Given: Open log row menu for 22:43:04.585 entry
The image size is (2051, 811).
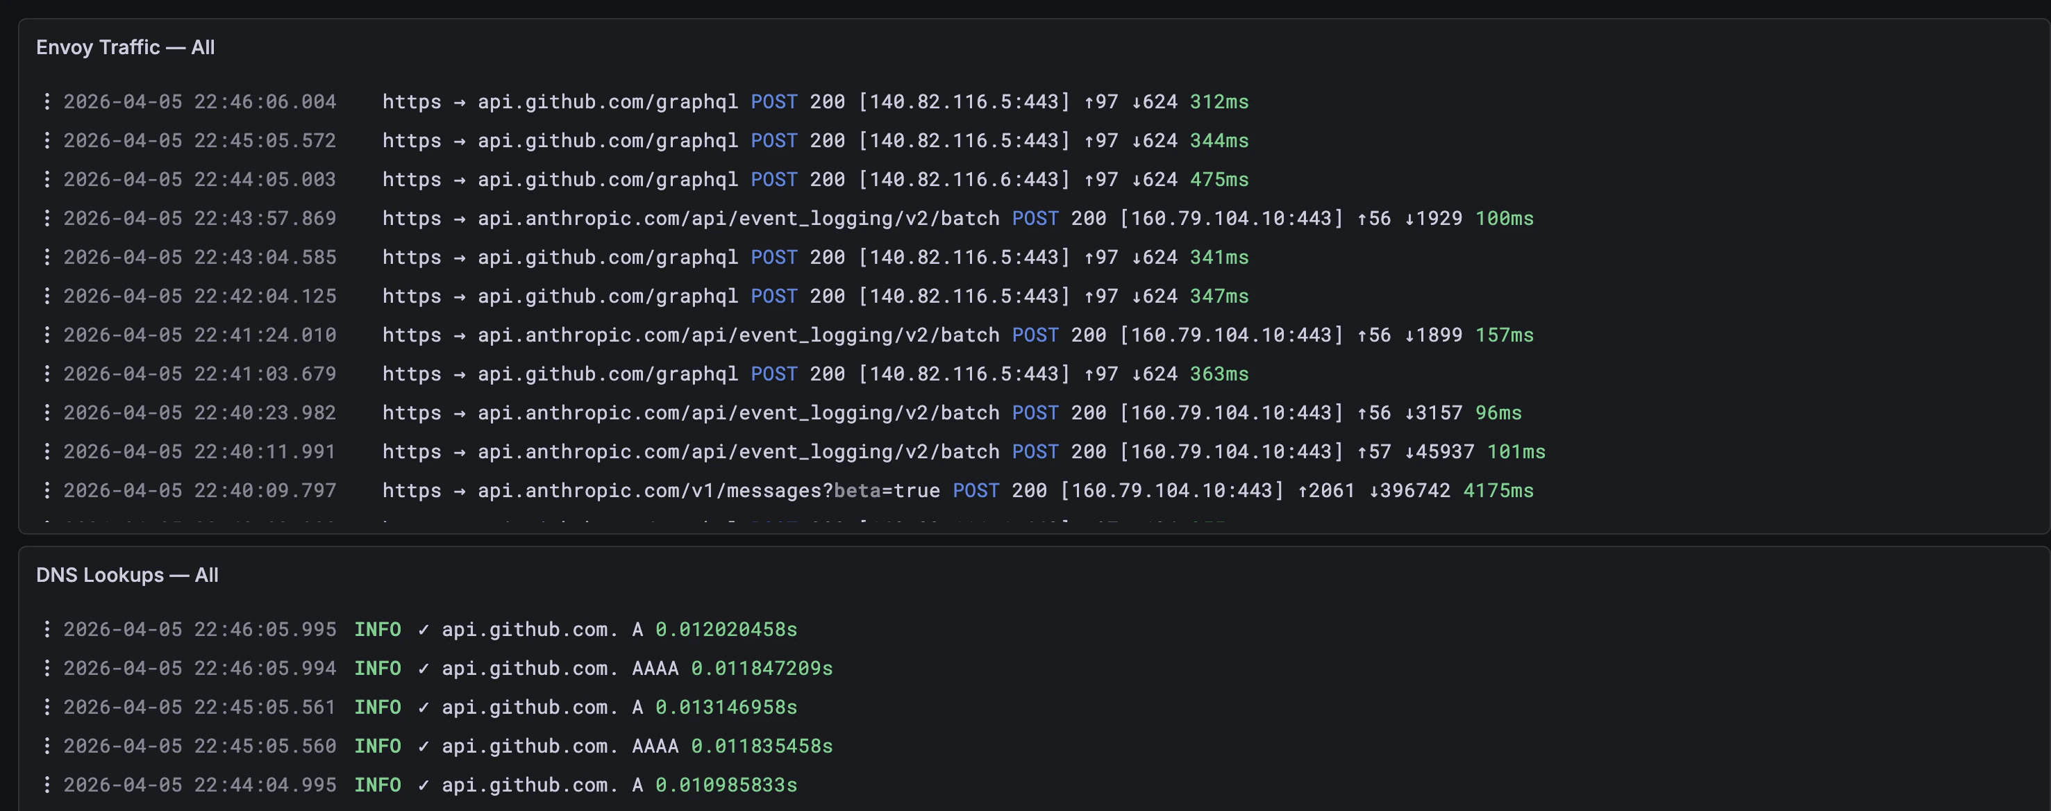Looking at the screenshot, I should point(47,258).
